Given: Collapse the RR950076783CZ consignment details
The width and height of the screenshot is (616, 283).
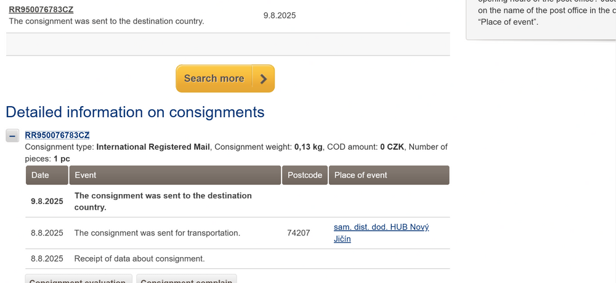Looking at the screenshot, I should pyautogui.click(x=12, y=136).
